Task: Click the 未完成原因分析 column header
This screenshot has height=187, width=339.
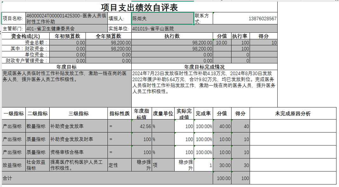Action: [293, 113]
